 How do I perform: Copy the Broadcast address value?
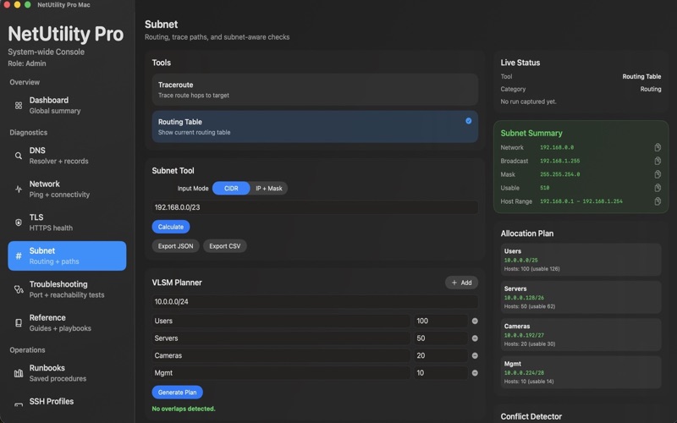coord(658,161)
